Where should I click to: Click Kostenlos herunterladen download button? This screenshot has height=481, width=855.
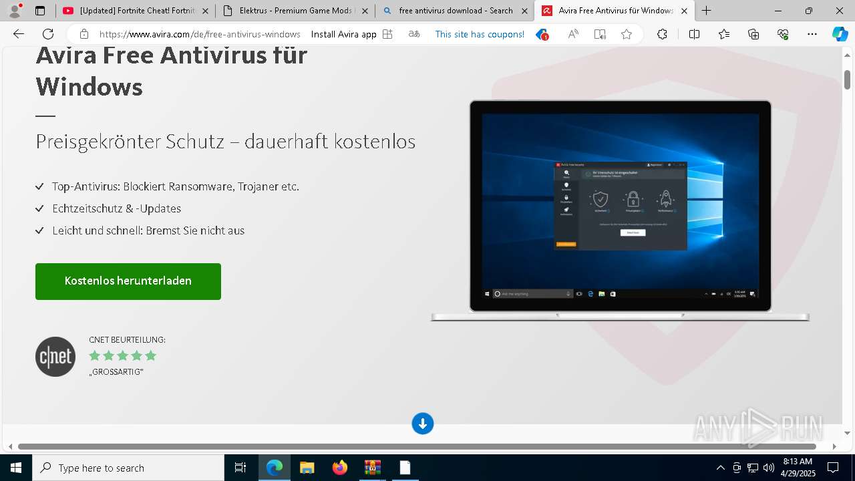128,281
